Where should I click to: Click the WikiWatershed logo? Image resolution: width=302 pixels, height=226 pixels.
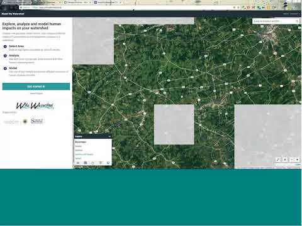point(35,105)
